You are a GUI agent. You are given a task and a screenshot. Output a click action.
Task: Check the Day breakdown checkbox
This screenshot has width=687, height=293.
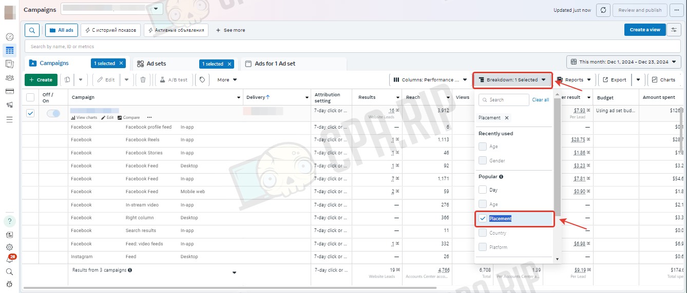[x=483, y=190]
